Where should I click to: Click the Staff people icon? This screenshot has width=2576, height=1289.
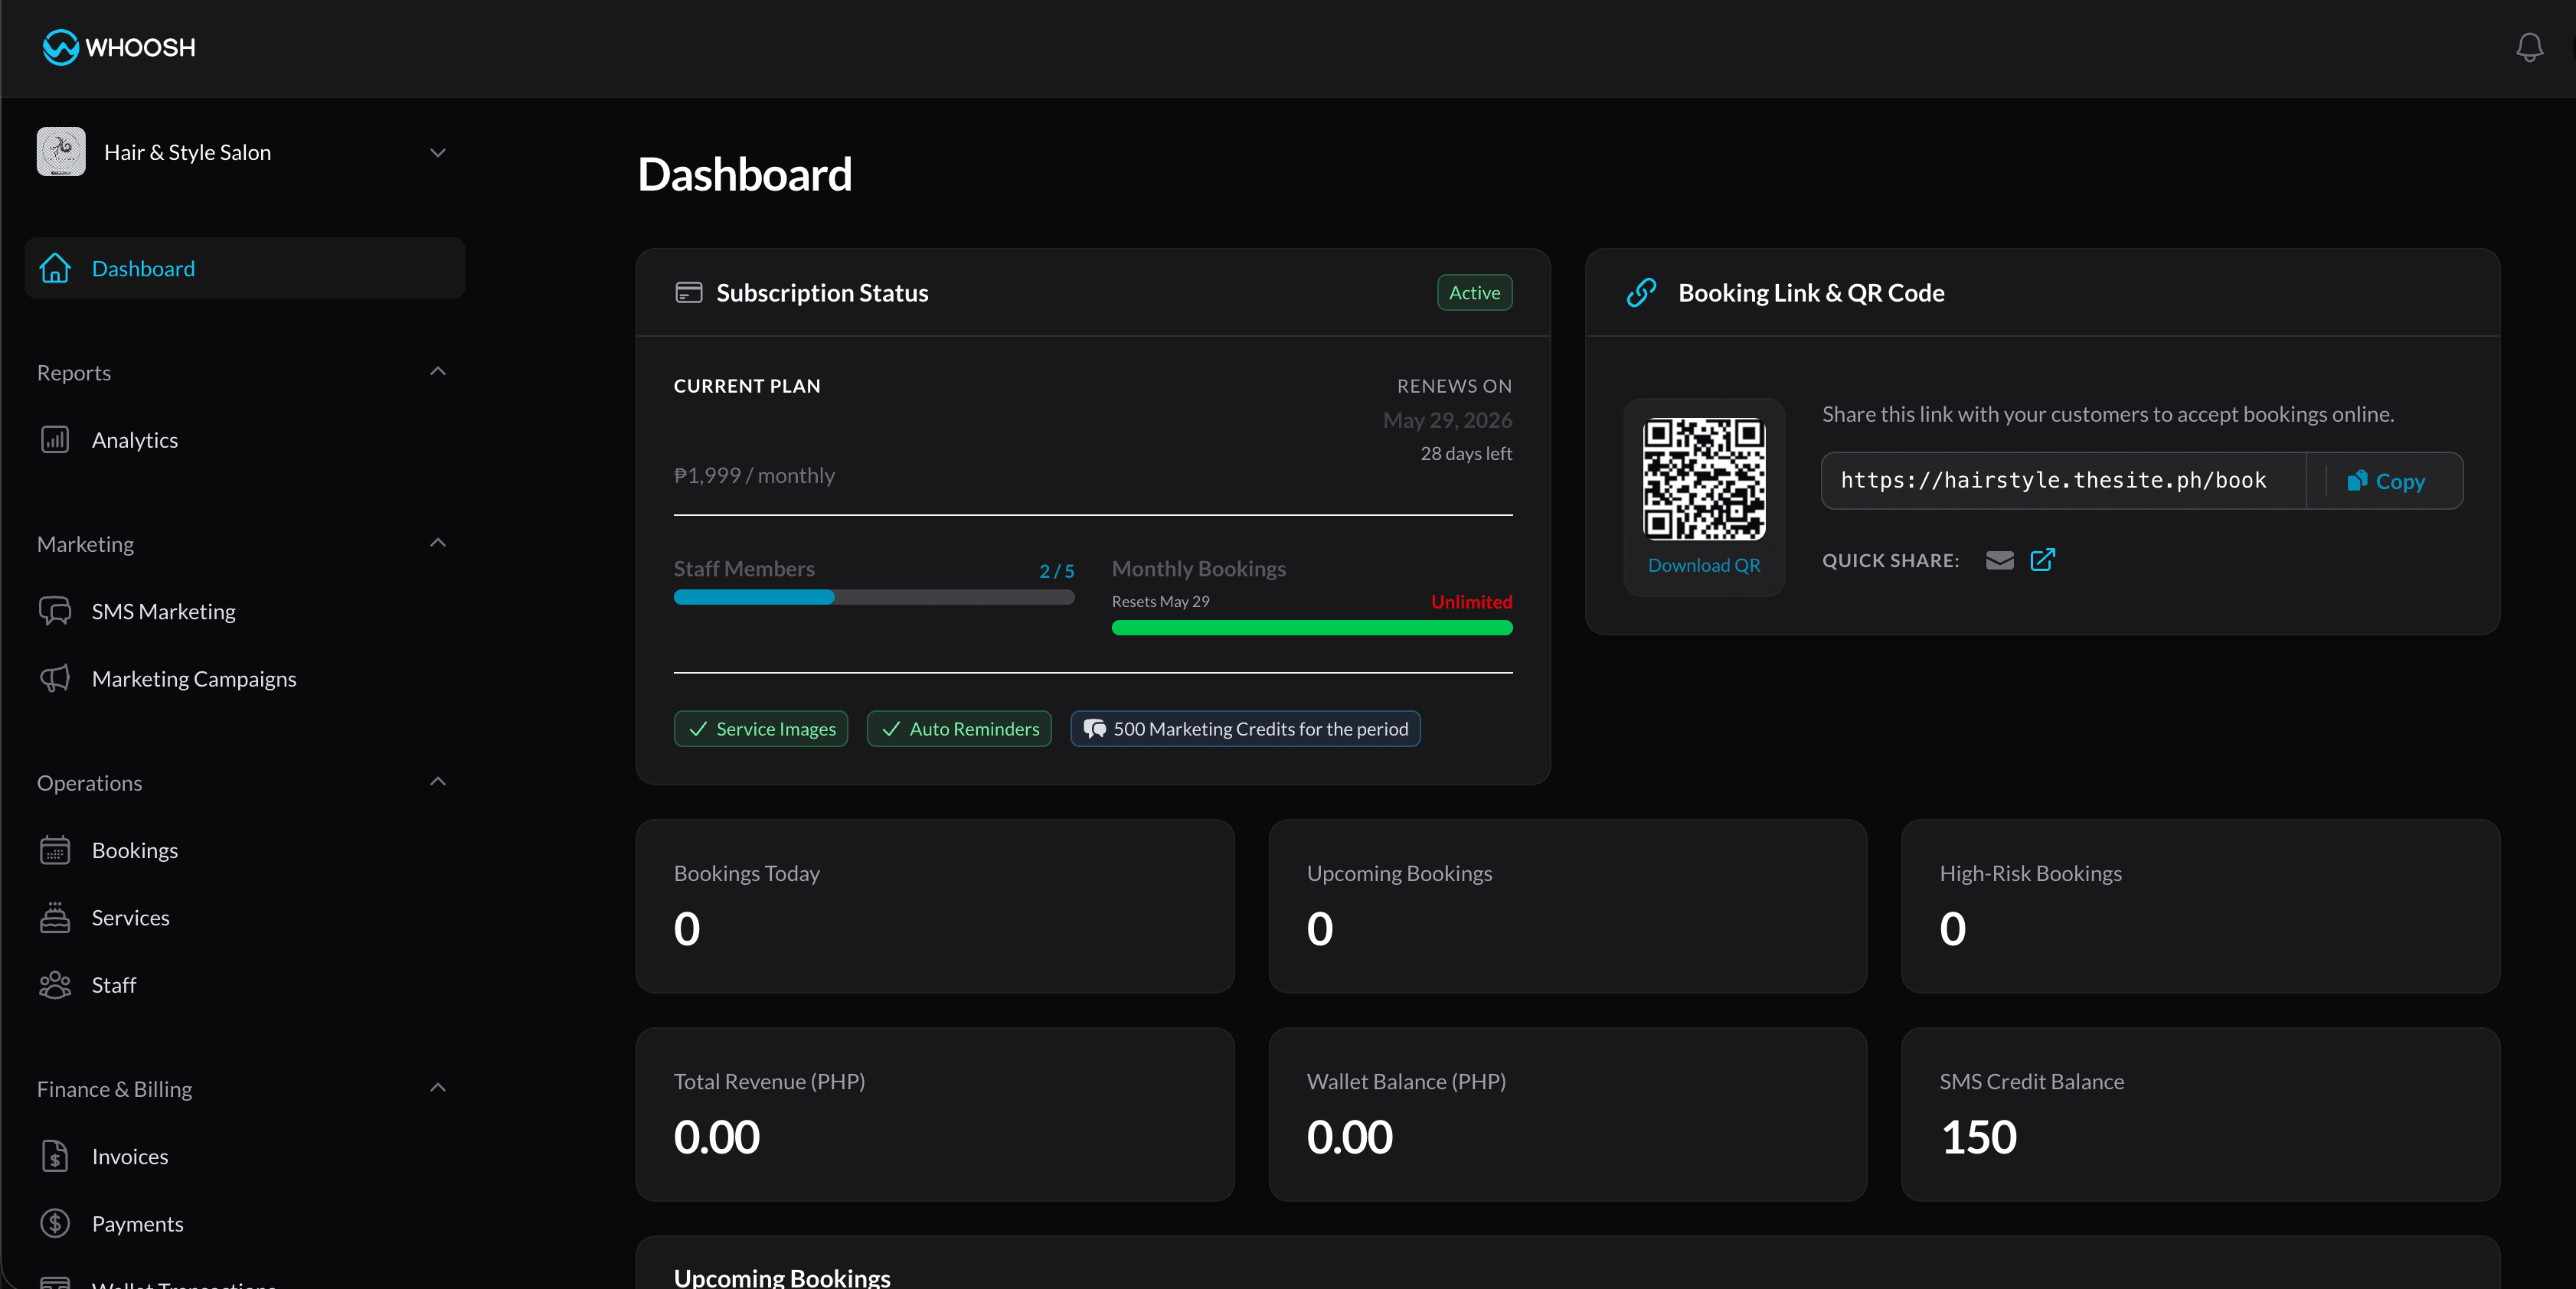pyautogui.click(x=55, y=984)
